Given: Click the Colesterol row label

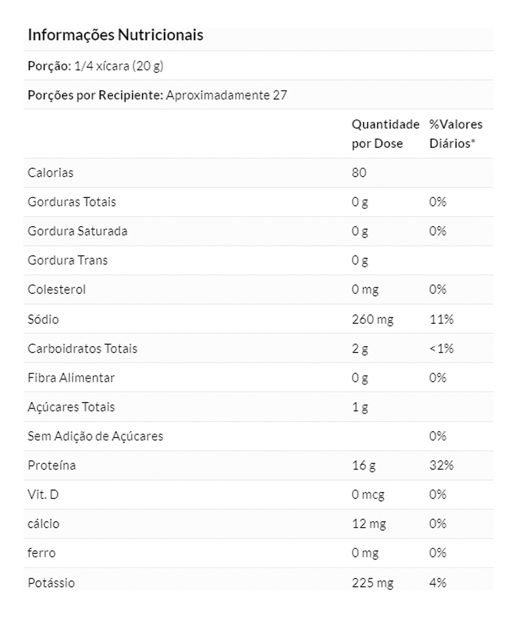Looking at the screenshot, I should point(57,290).
